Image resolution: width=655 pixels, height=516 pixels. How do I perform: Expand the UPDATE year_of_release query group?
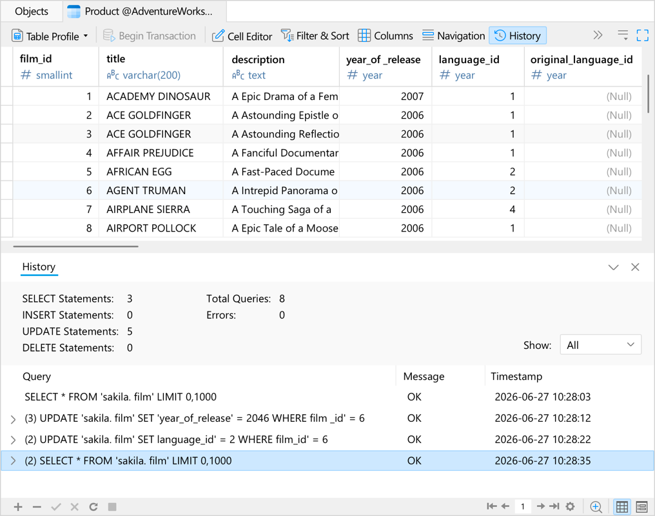point(13,419)
